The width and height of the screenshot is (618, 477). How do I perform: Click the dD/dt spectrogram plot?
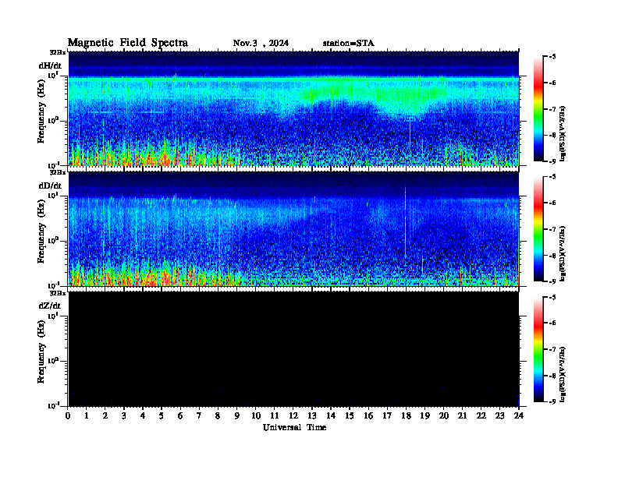[x=293, y=228]
